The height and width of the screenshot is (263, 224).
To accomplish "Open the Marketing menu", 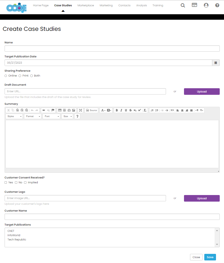I will (106, 5).
